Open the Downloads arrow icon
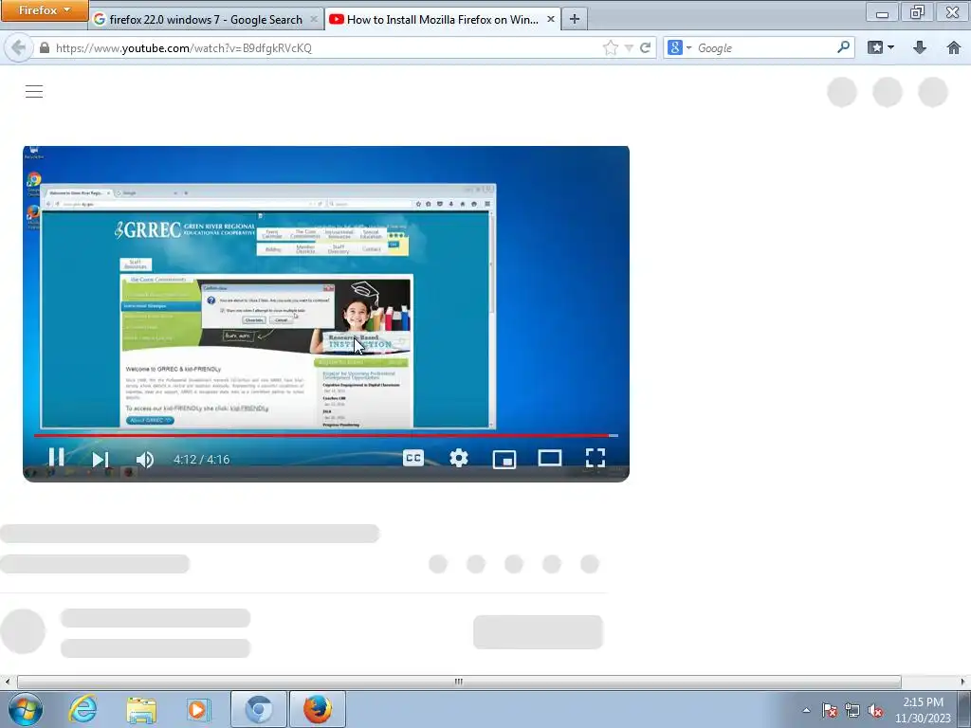This screenshot has height=728, width=971. (x=920, y=47)
